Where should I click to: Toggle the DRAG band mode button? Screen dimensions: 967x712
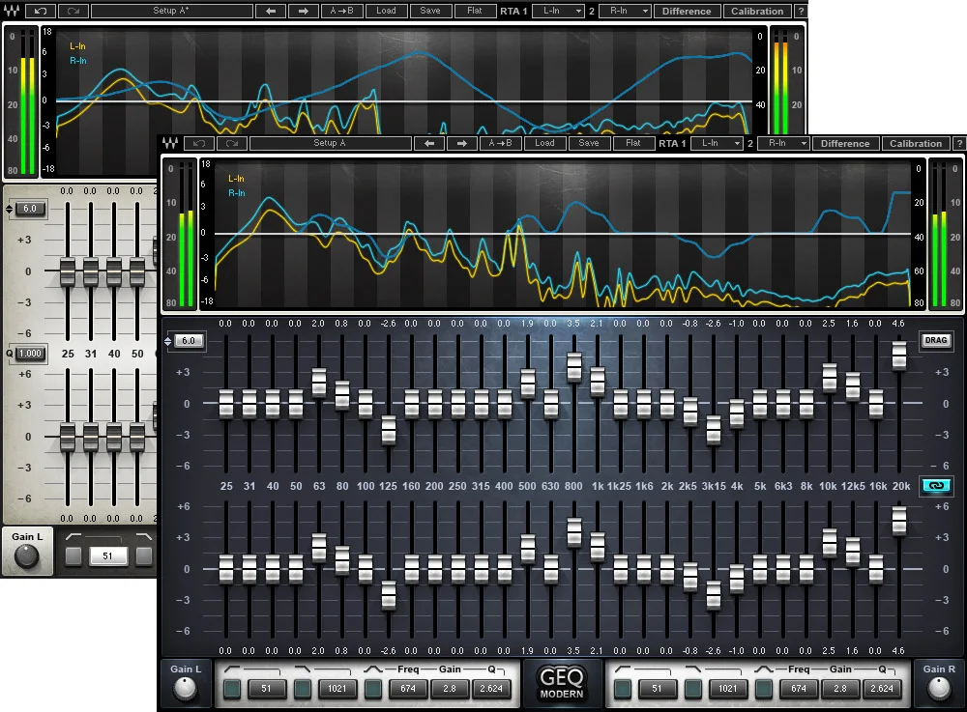[x=935, y=340]
